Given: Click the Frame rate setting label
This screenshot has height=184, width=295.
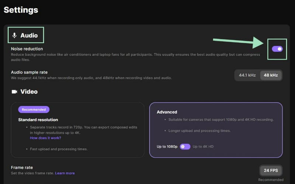Looking at the screenshot, I should point(22,167).
